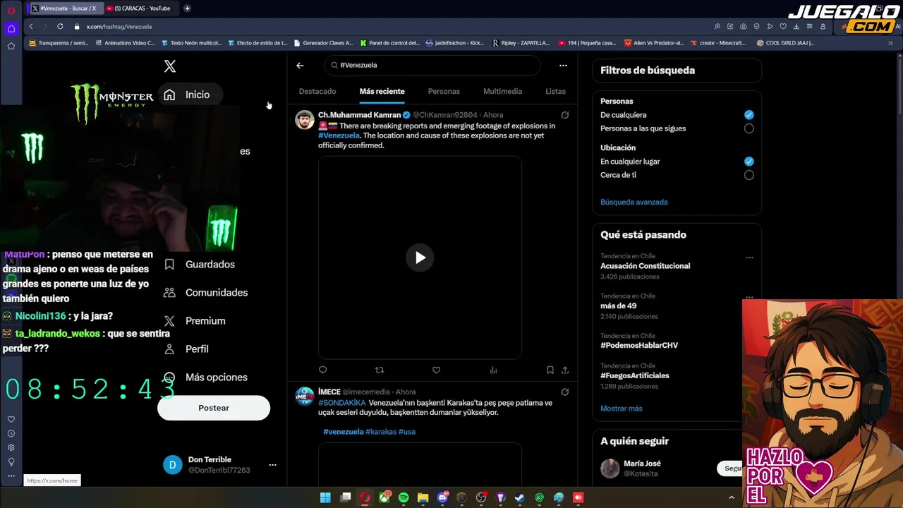The width and height of the screenshot is (903, 508).
Task: Switch to the Destacado tab
Action: (x=317, y=91)
